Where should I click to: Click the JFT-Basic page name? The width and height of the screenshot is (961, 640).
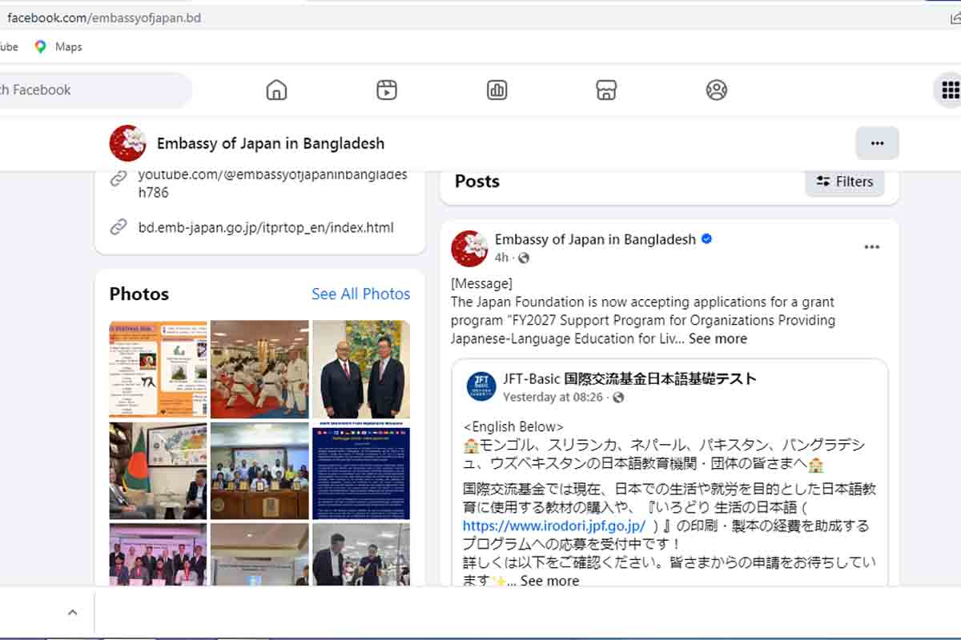coord(629,379)
